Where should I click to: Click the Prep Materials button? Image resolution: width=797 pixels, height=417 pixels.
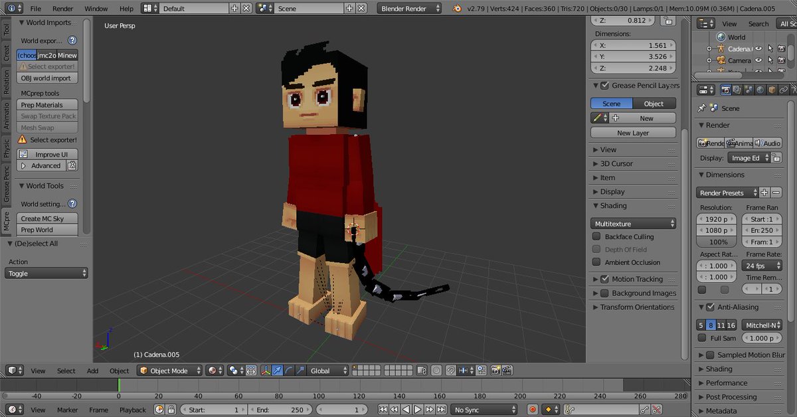point(47,105)
